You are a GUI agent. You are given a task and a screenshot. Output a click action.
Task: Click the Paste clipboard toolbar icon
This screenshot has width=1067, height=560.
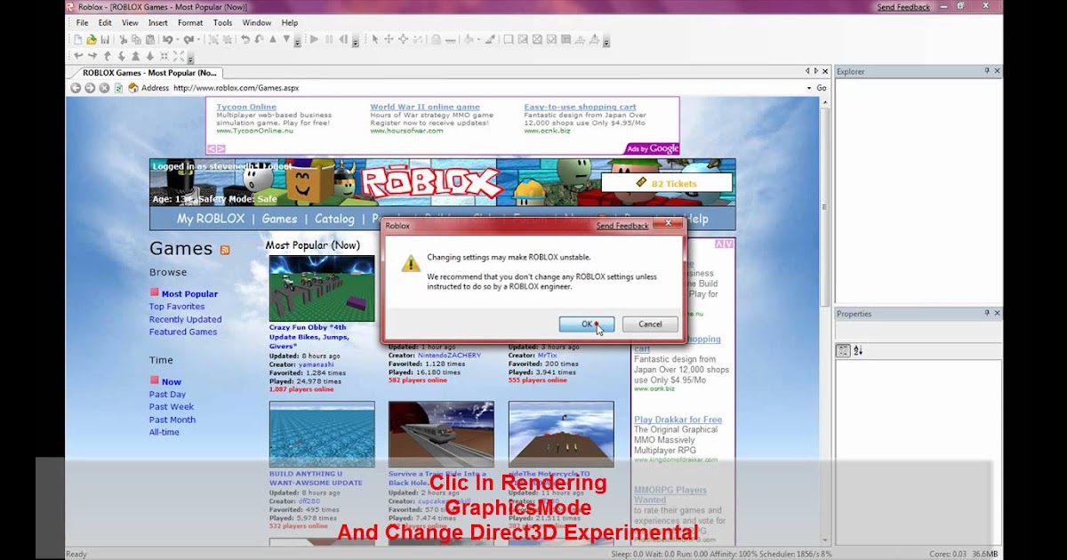(150, 39)
